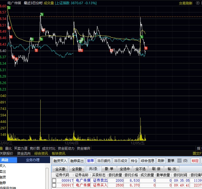This screenshot has height=189, width=202.
Task: Open the 关联报价 tab
Action: pyautogui.click(x=6, y=154)
